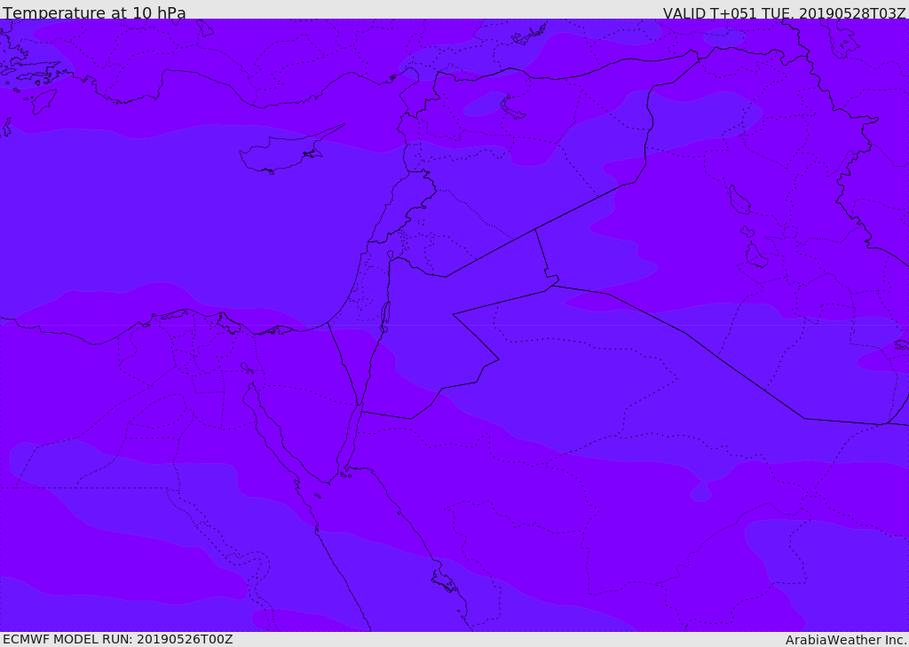This screenshot has height=647, width=909.
Task: Click the 'ECMWF MODEL RUN: 20190526T00Z' label
Action: coord(118,639)
